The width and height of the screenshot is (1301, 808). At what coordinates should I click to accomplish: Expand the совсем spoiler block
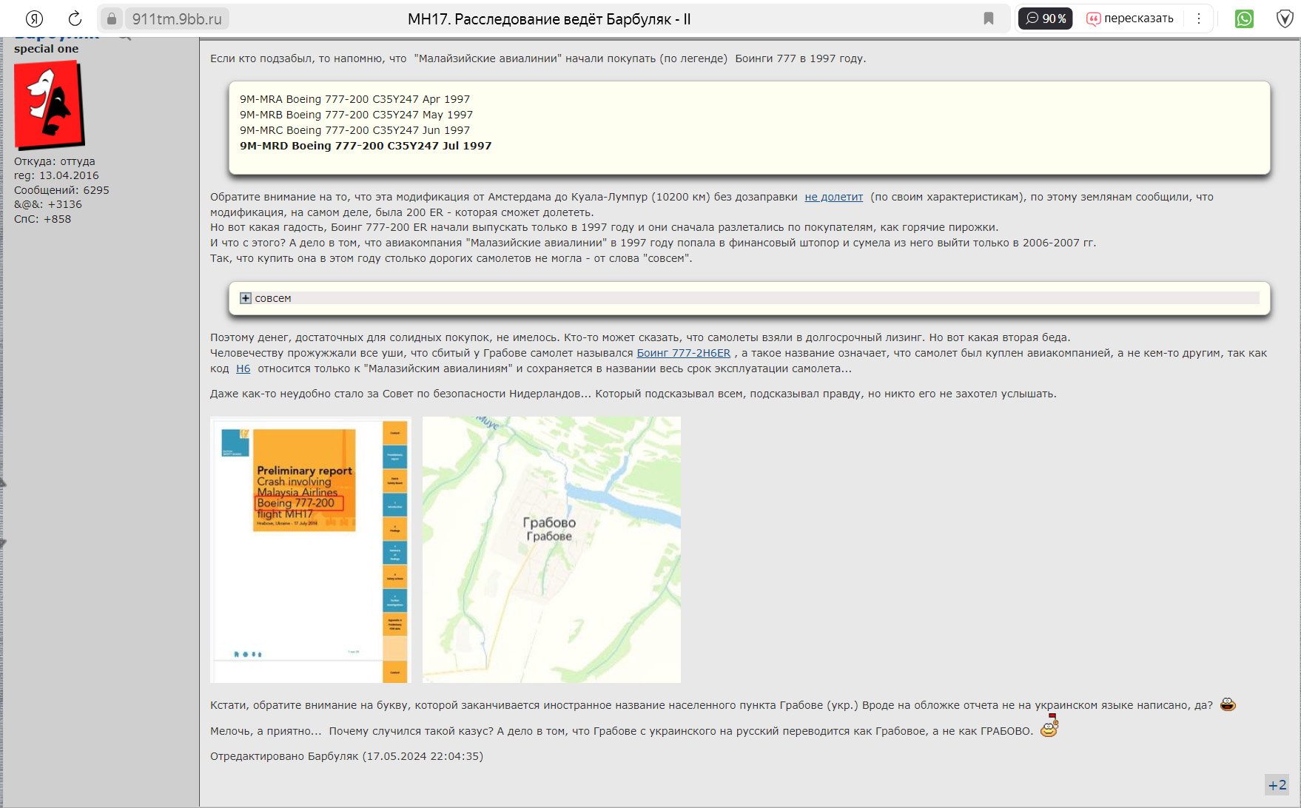point(246,298)
